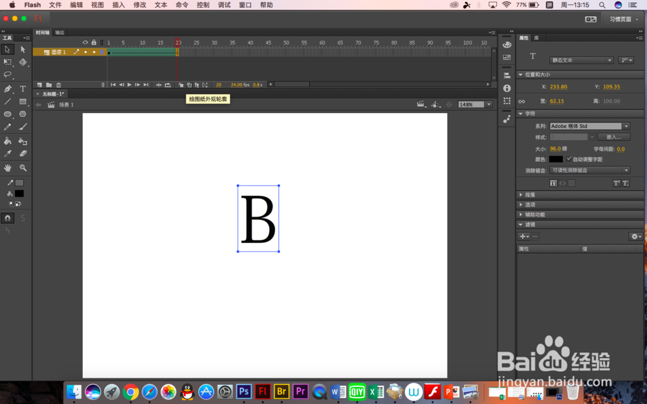Delete layer with trash icon
The image size is (647, 404).
click(x=59, y=85)
